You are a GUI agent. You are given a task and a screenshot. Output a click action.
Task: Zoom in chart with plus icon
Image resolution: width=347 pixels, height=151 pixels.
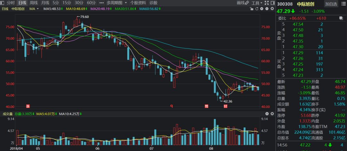262,9
